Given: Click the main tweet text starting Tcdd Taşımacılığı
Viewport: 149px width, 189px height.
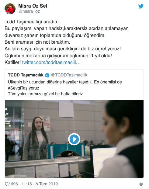Looking at the screenshot, I should coord(67,42).
